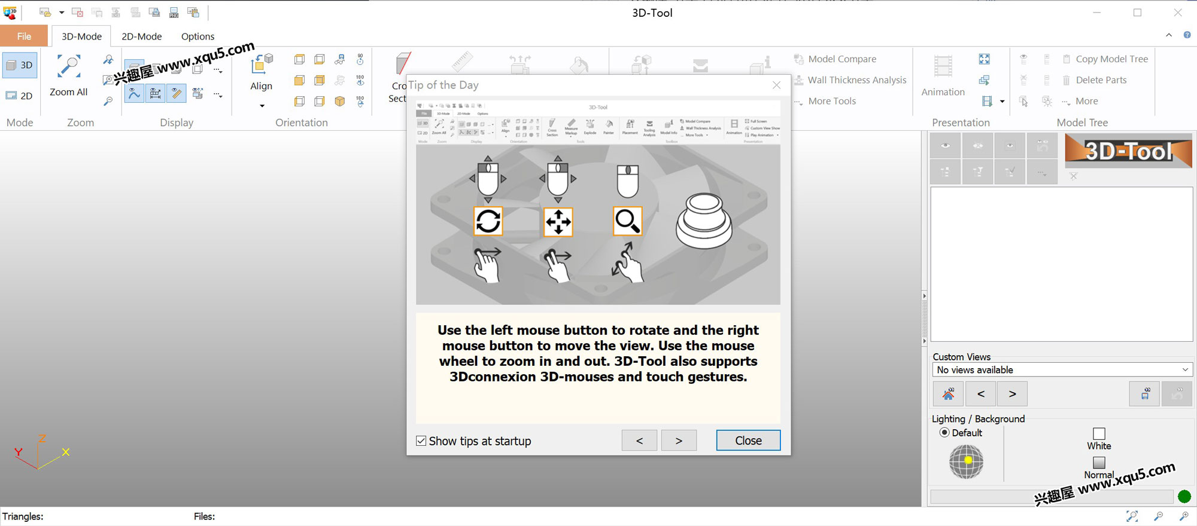Screen dimensions: 1197x526
Task: Click Close in Tip of the Day
Action: [x=748, y=441]
